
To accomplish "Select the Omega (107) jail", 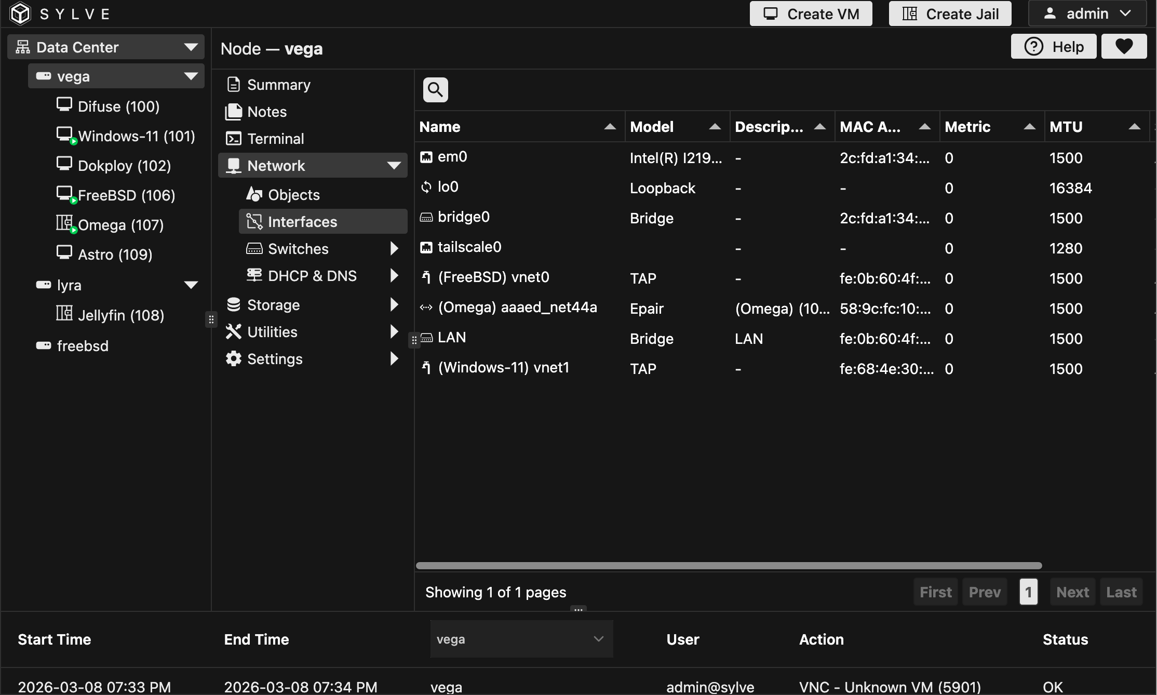I will (x=120, y=225).
